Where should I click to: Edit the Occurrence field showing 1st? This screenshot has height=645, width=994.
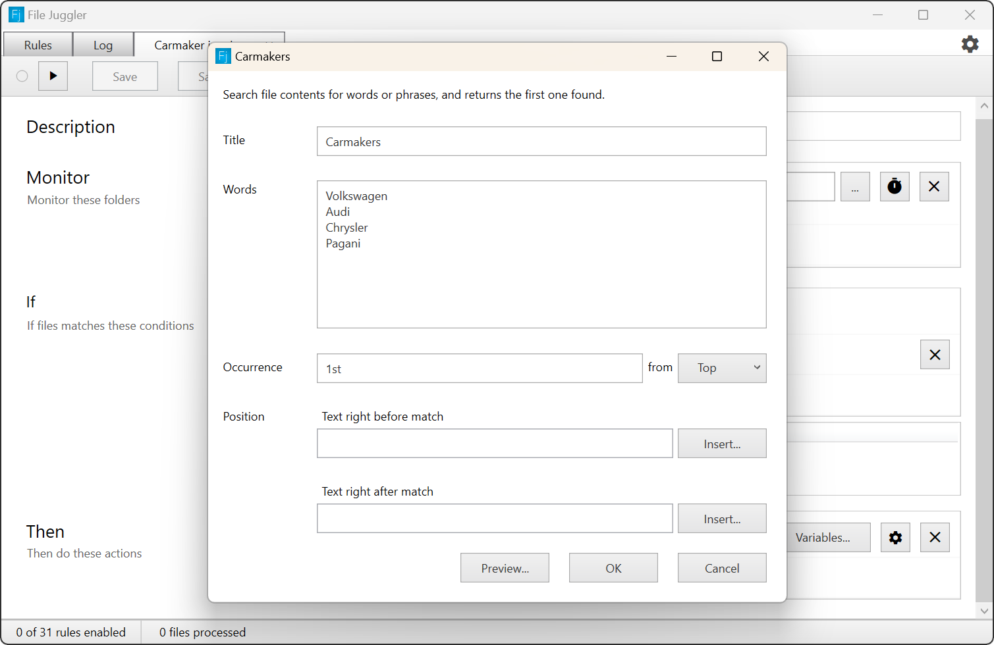pos(480,369)
